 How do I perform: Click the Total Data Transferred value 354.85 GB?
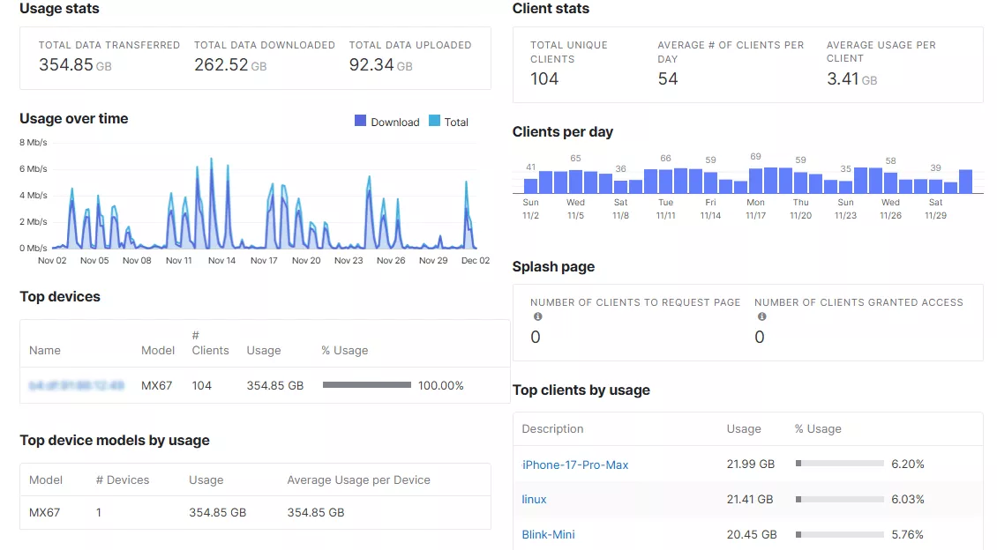tap(75, 63)
